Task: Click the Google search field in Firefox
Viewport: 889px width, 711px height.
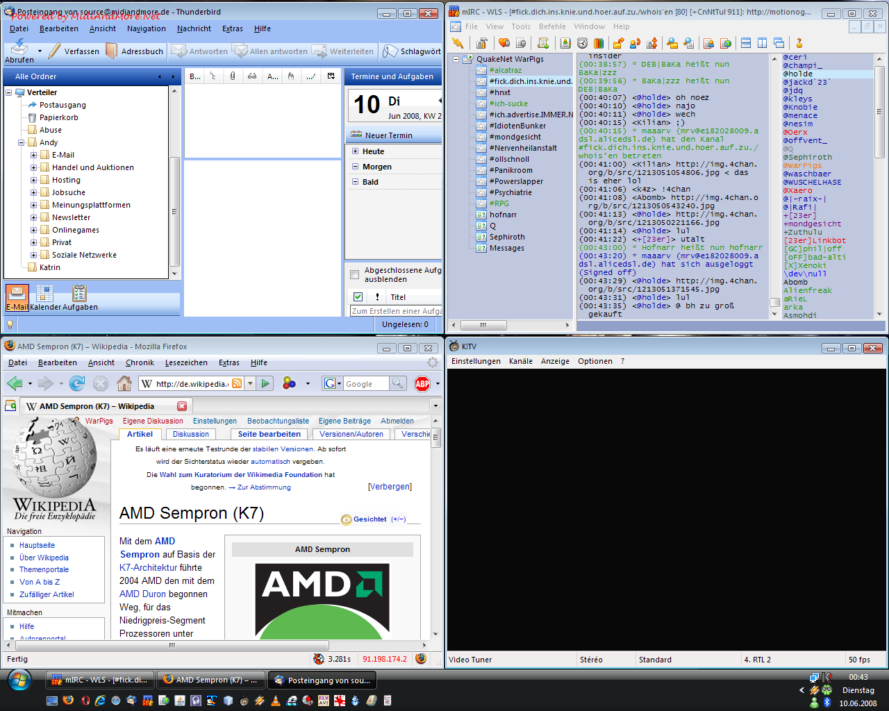Action: pos(365,384)
